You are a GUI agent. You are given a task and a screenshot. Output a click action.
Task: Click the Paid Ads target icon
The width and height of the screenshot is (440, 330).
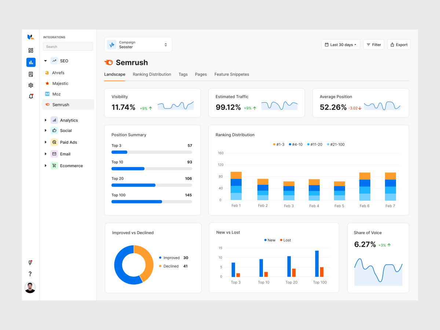54,142
